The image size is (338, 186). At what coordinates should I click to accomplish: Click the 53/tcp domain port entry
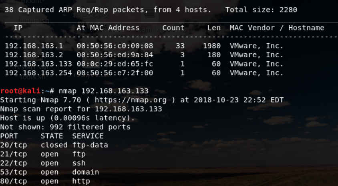[49, 172]
